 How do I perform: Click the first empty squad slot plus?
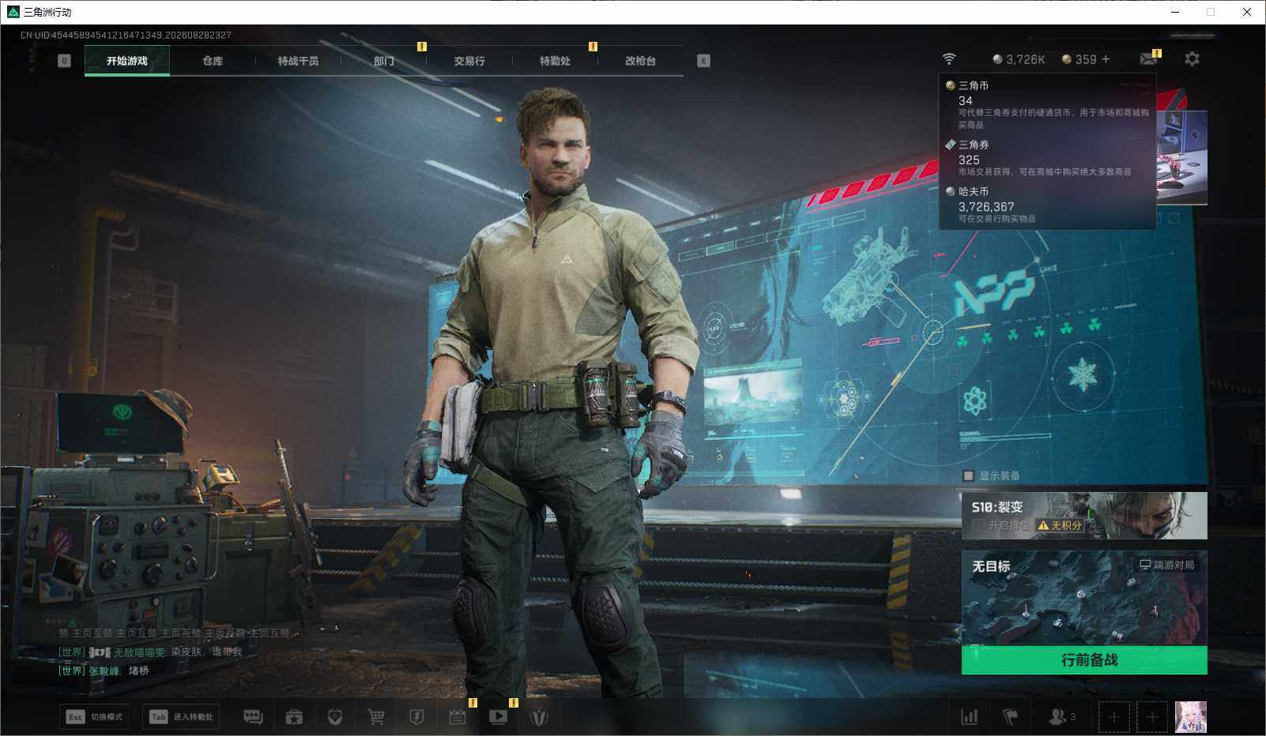point(1113,717)
